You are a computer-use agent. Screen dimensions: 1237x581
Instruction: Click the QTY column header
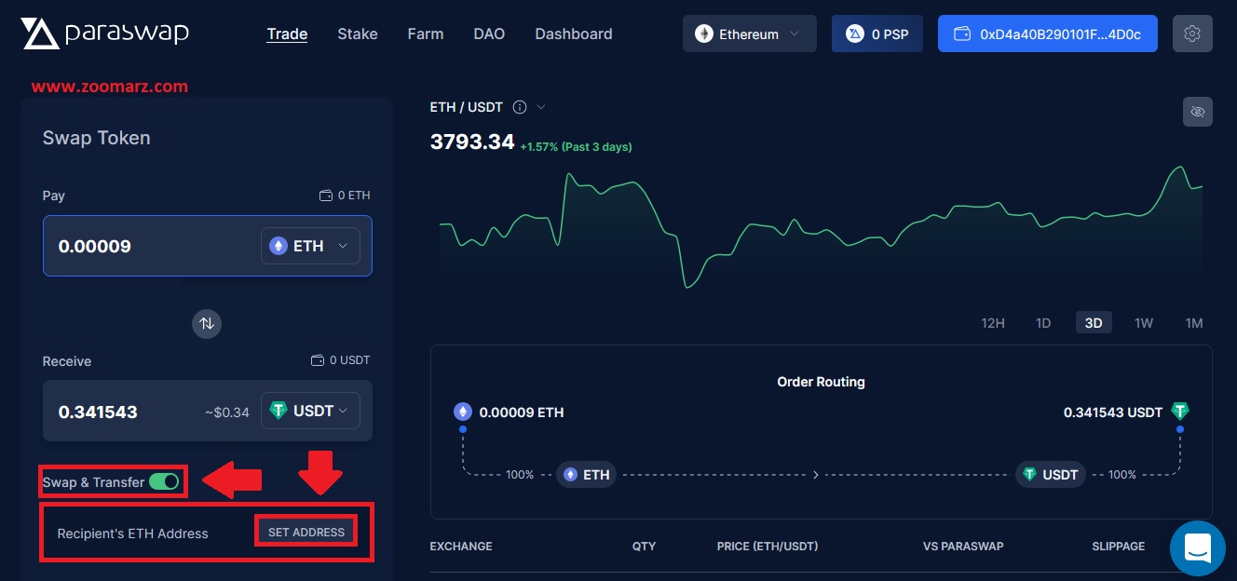point(645,547)
